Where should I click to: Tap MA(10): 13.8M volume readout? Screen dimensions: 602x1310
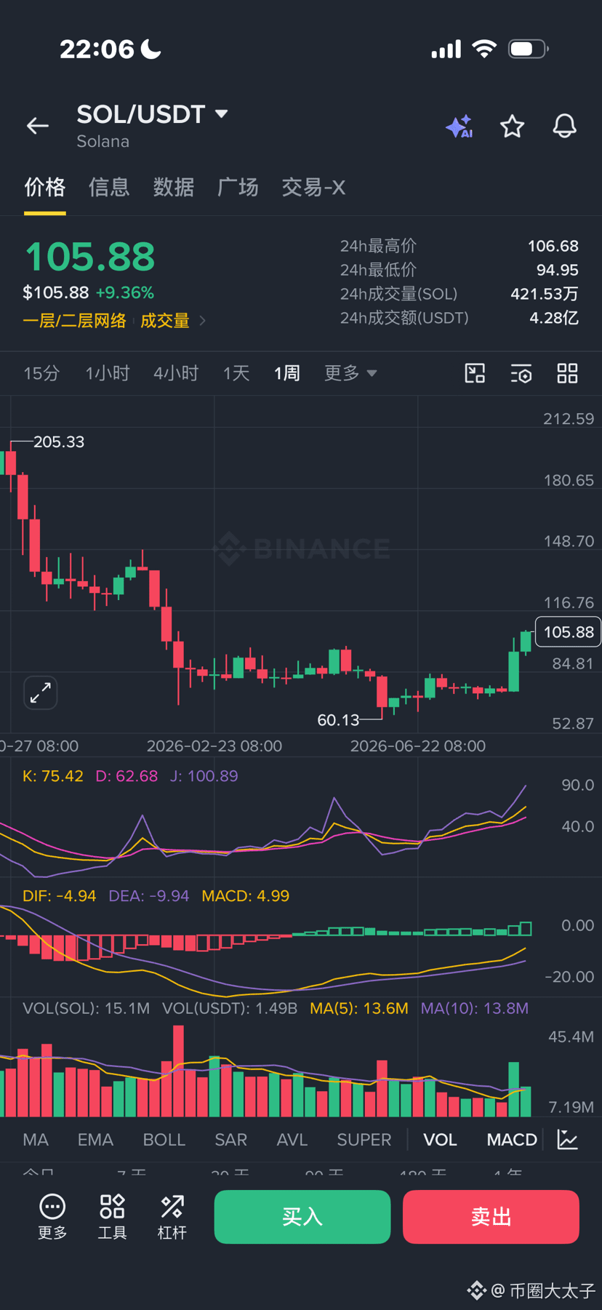click(x=475, y=1008)
